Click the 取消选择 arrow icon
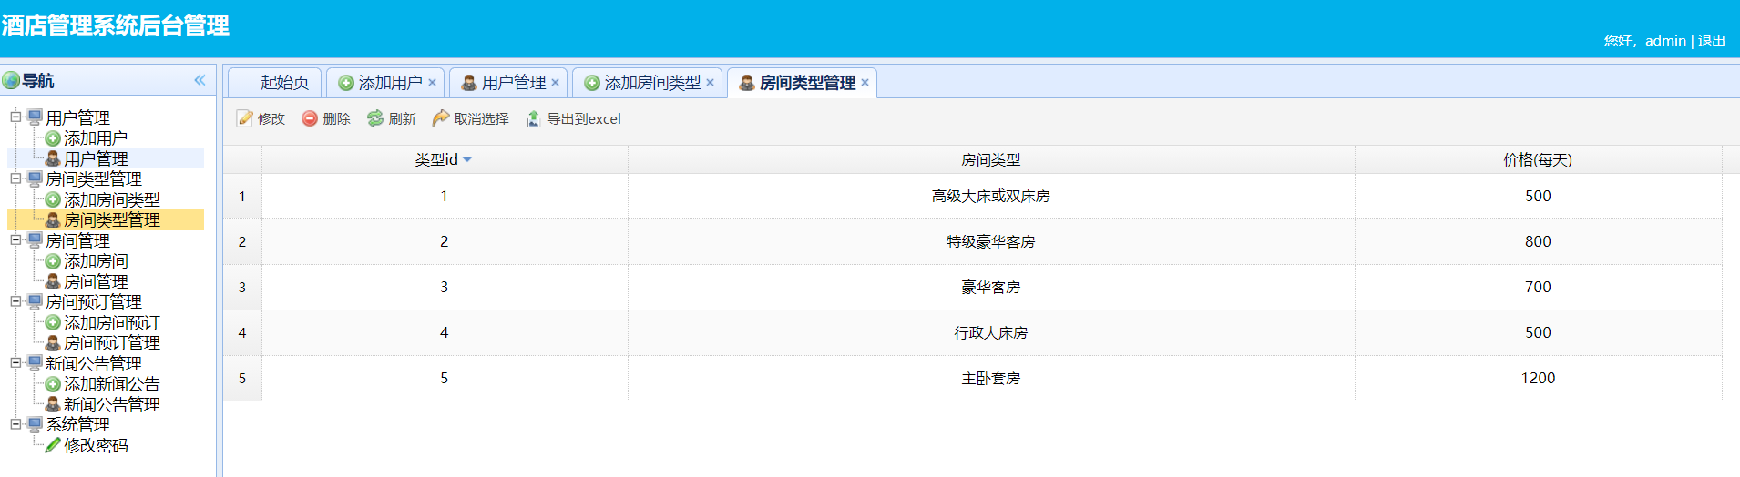Viewport: 1740px width, 477px height. (x=441, y=119)
